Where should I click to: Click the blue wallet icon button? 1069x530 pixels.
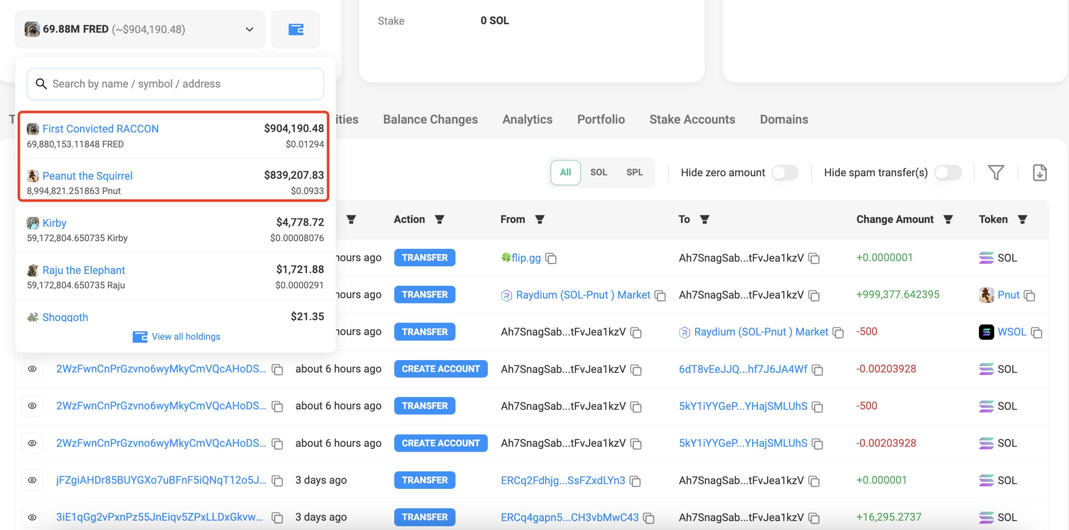click(296, 29)
